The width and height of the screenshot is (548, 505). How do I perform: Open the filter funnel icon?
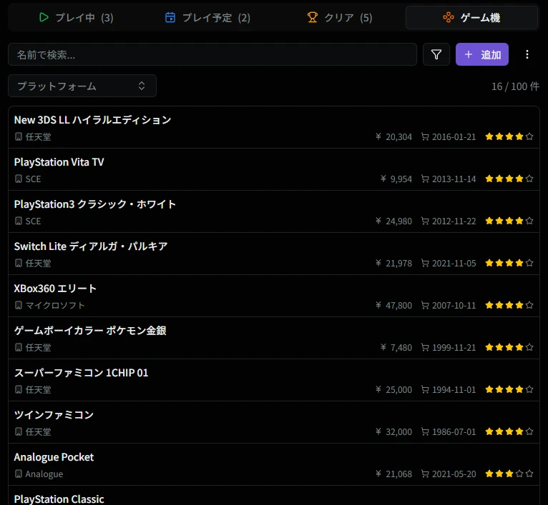click(436, 54)
